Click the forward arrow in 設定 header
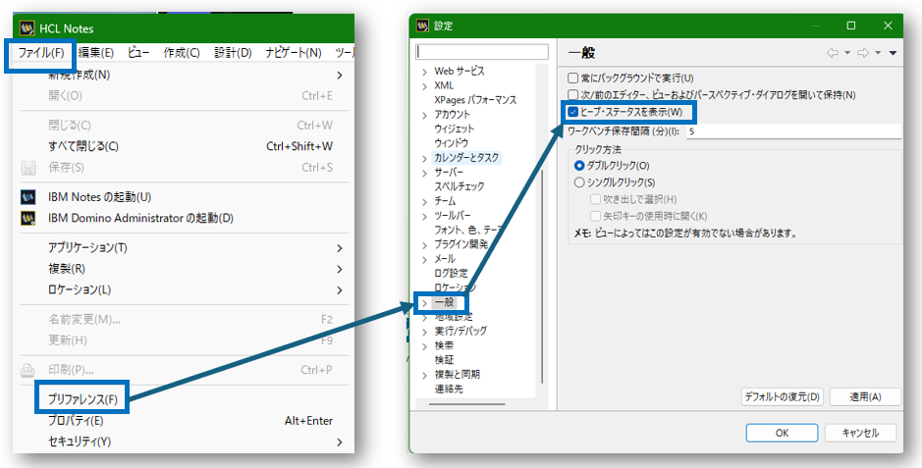The image size is (922, 468). tap(863, 53)
